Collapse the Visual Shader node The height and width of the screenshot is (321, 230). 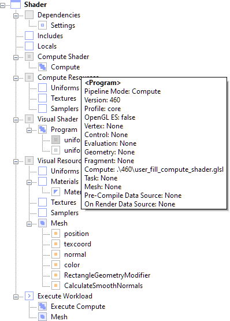16,120
